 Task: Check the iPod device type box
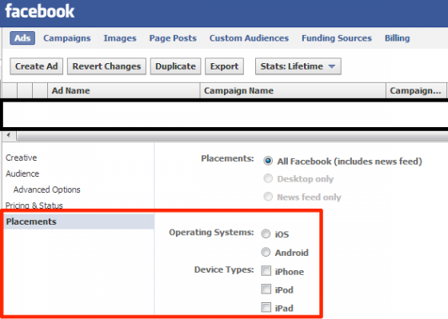pyautogui.click(x=266, y=289)
